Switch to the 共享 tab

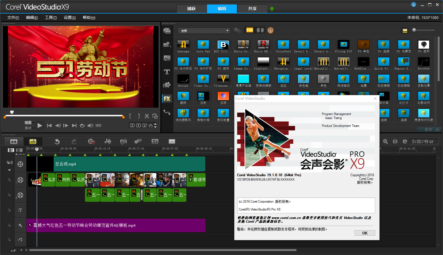tap(252, 9)
